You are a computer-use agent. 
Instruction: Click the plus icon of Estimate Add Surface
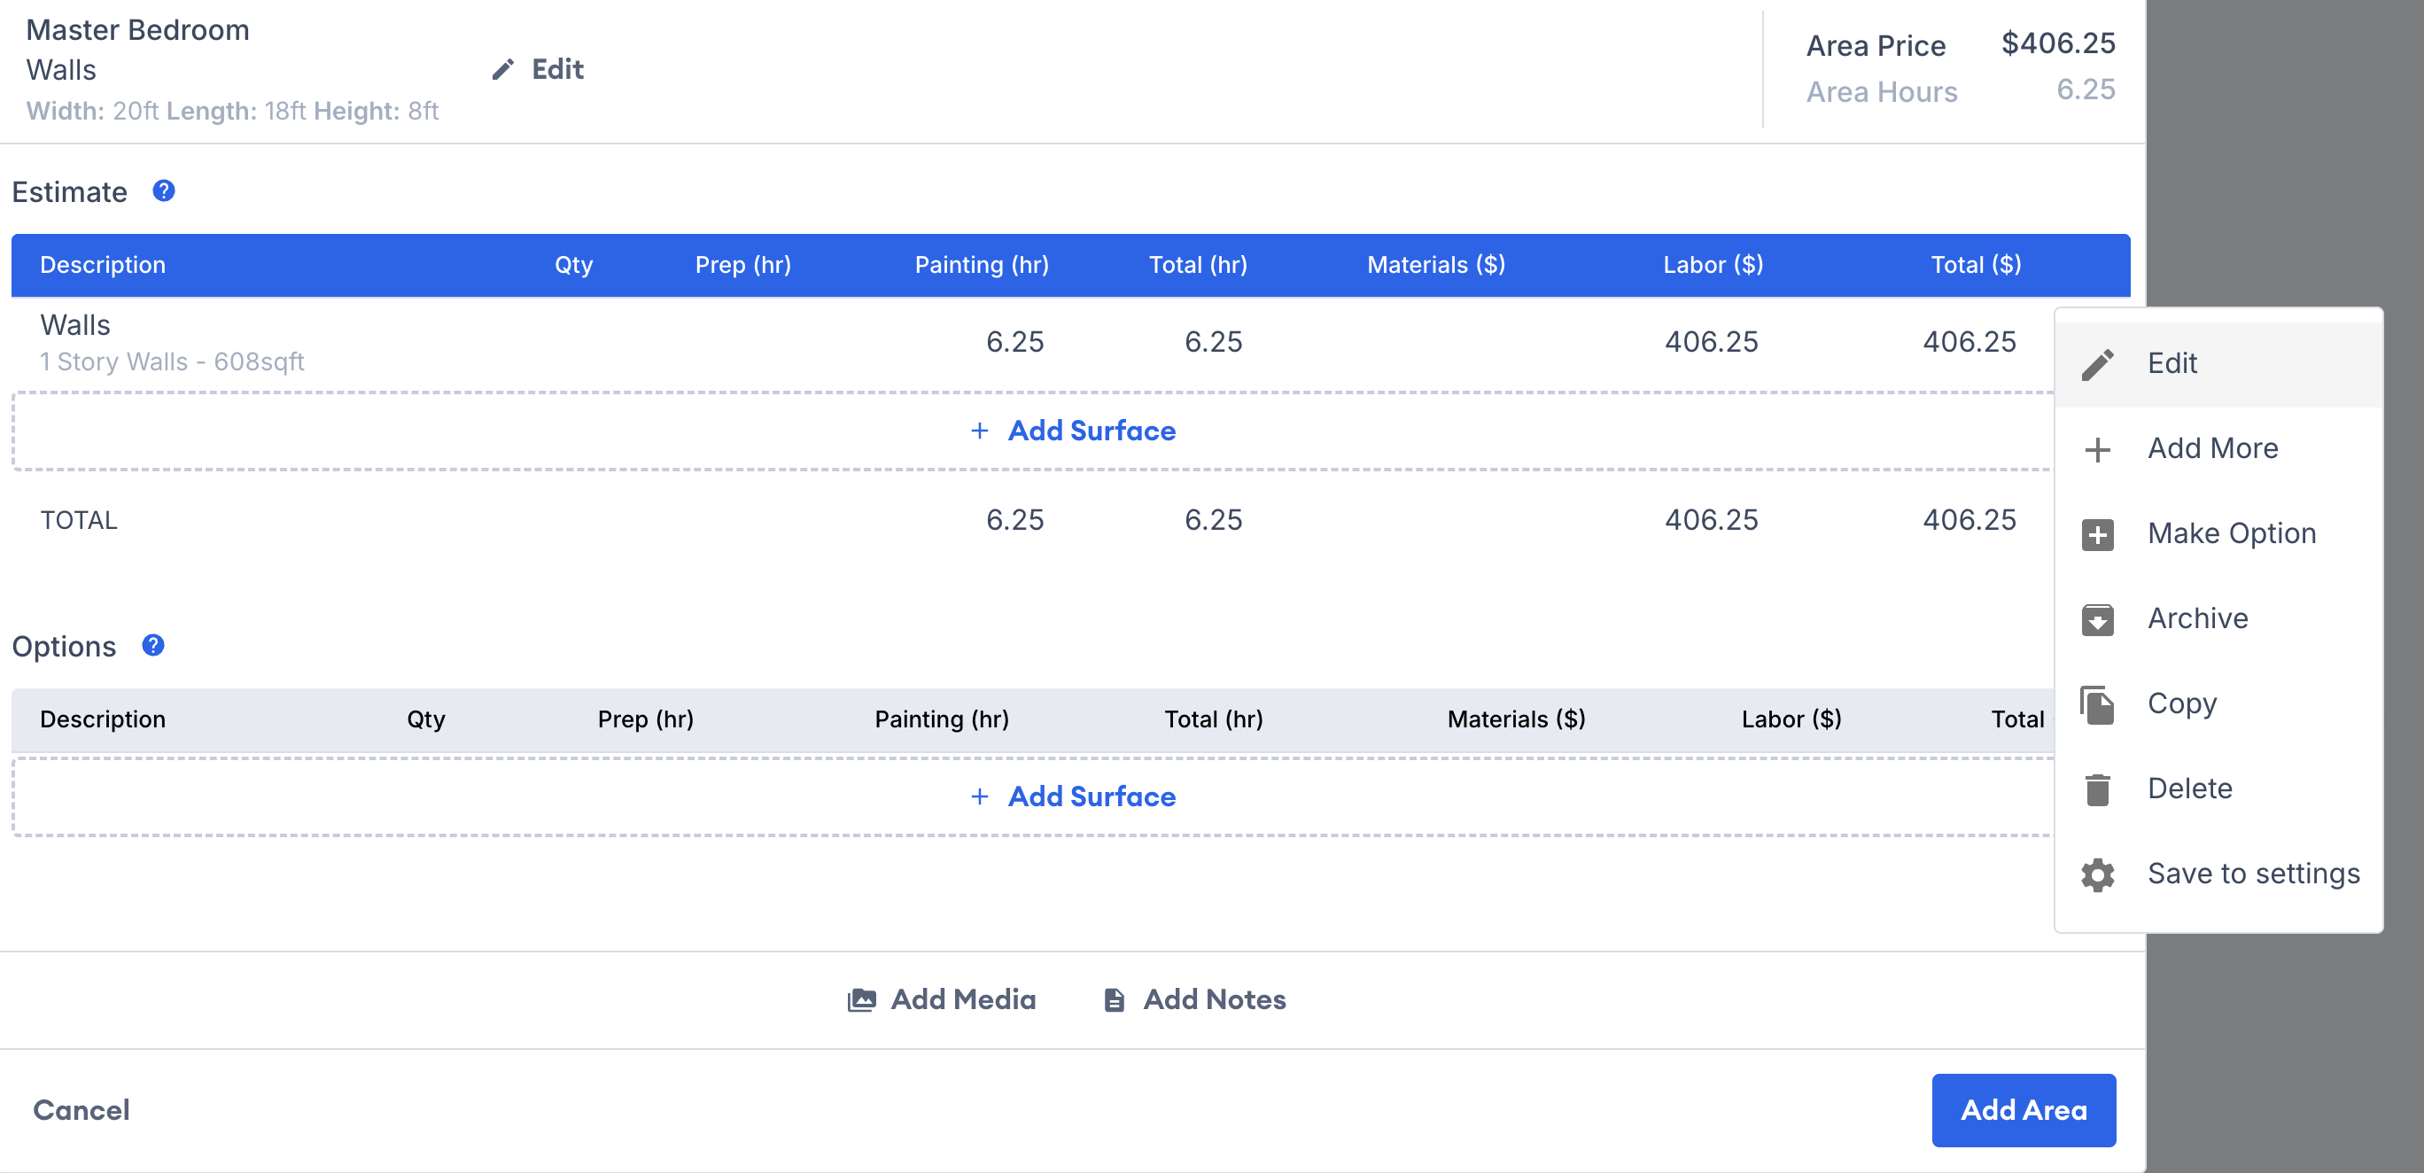(980, 431)
